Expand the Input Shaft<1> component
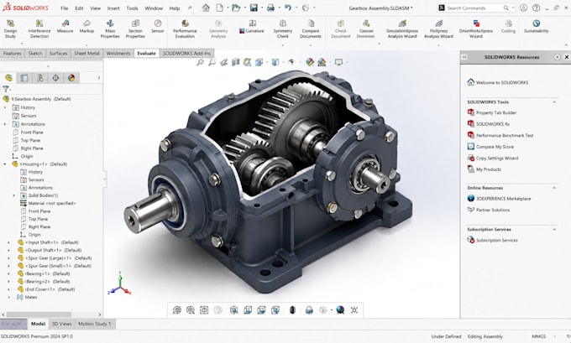The image size is (571, 343). point(8,242)
